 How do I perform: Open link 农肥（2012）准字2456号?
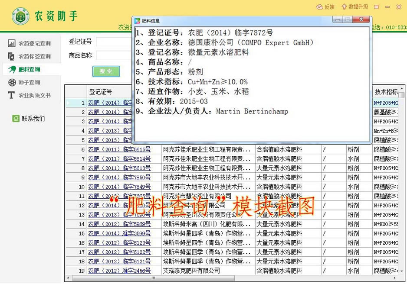point(119,271)
